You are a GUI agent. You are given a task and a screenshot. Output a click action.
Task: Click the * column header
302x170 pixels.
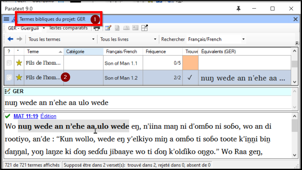point(19,52)
